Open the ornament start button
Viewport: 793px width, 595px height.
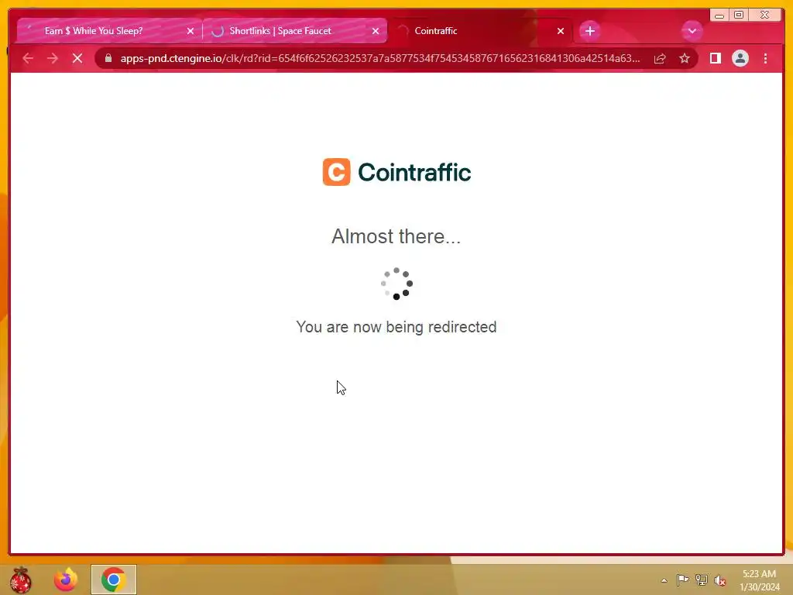21,580
